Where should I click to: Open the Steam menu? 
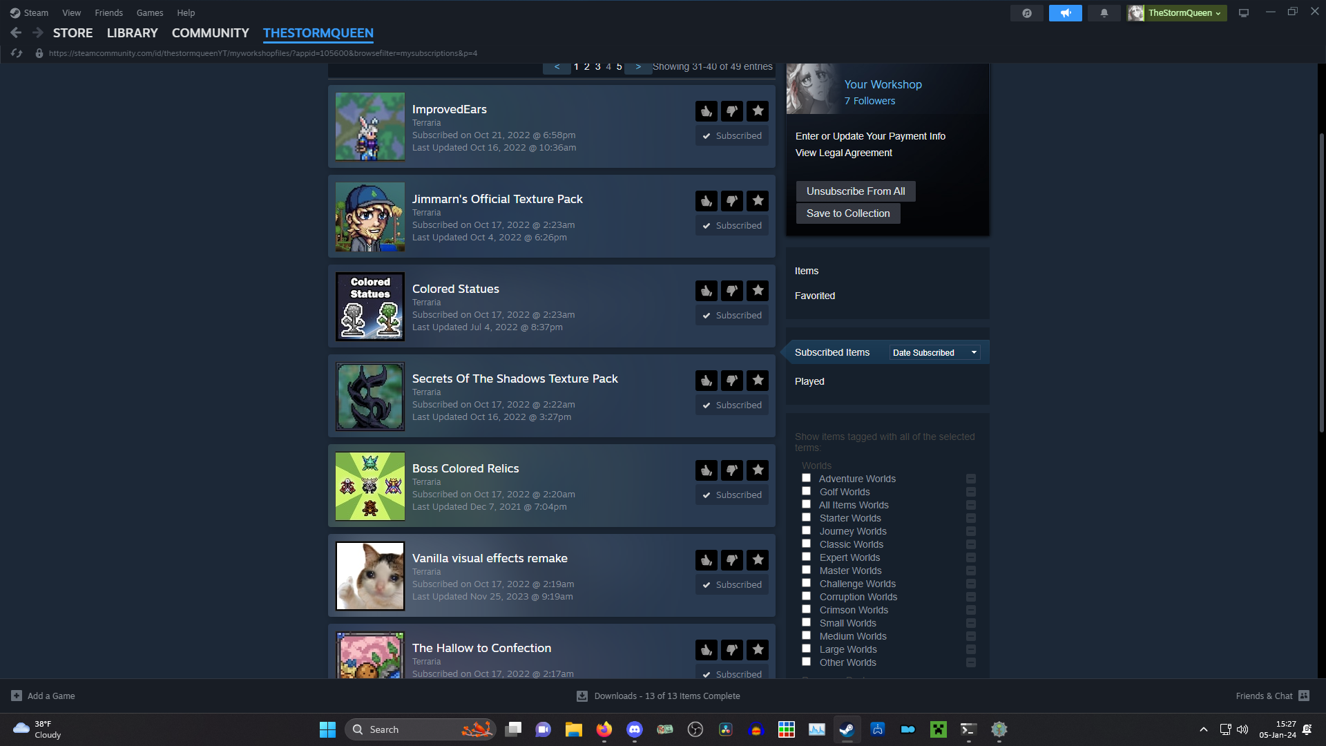pyautogui.click(x=29, y=13)
